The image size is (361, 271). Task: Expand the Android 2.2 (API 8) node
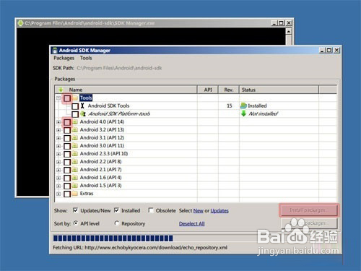[x=58, y=162]
